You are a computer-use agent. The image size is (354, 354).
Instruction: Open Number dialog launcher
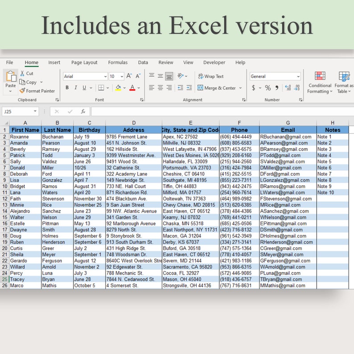point(300,100)
